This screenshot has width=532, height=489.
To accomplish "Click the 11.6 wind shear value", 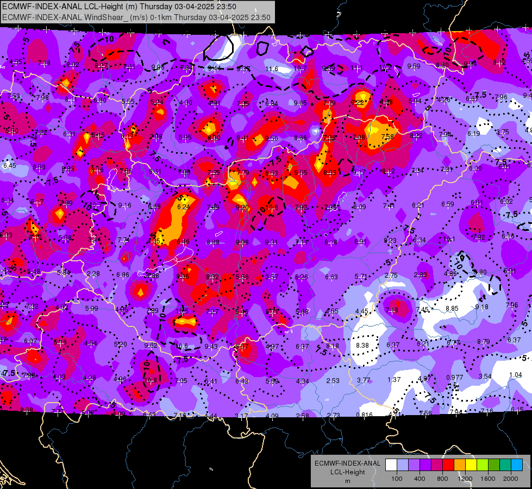I will [x=272, y=69].
